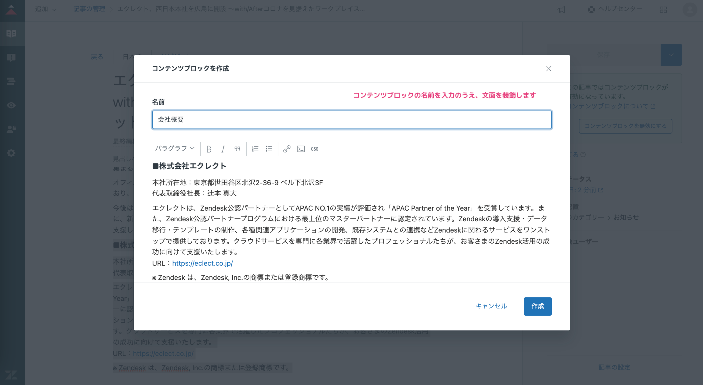Click コンテンツブロックを無効にする button
The image size is (703, 385).
pos(626,126)
